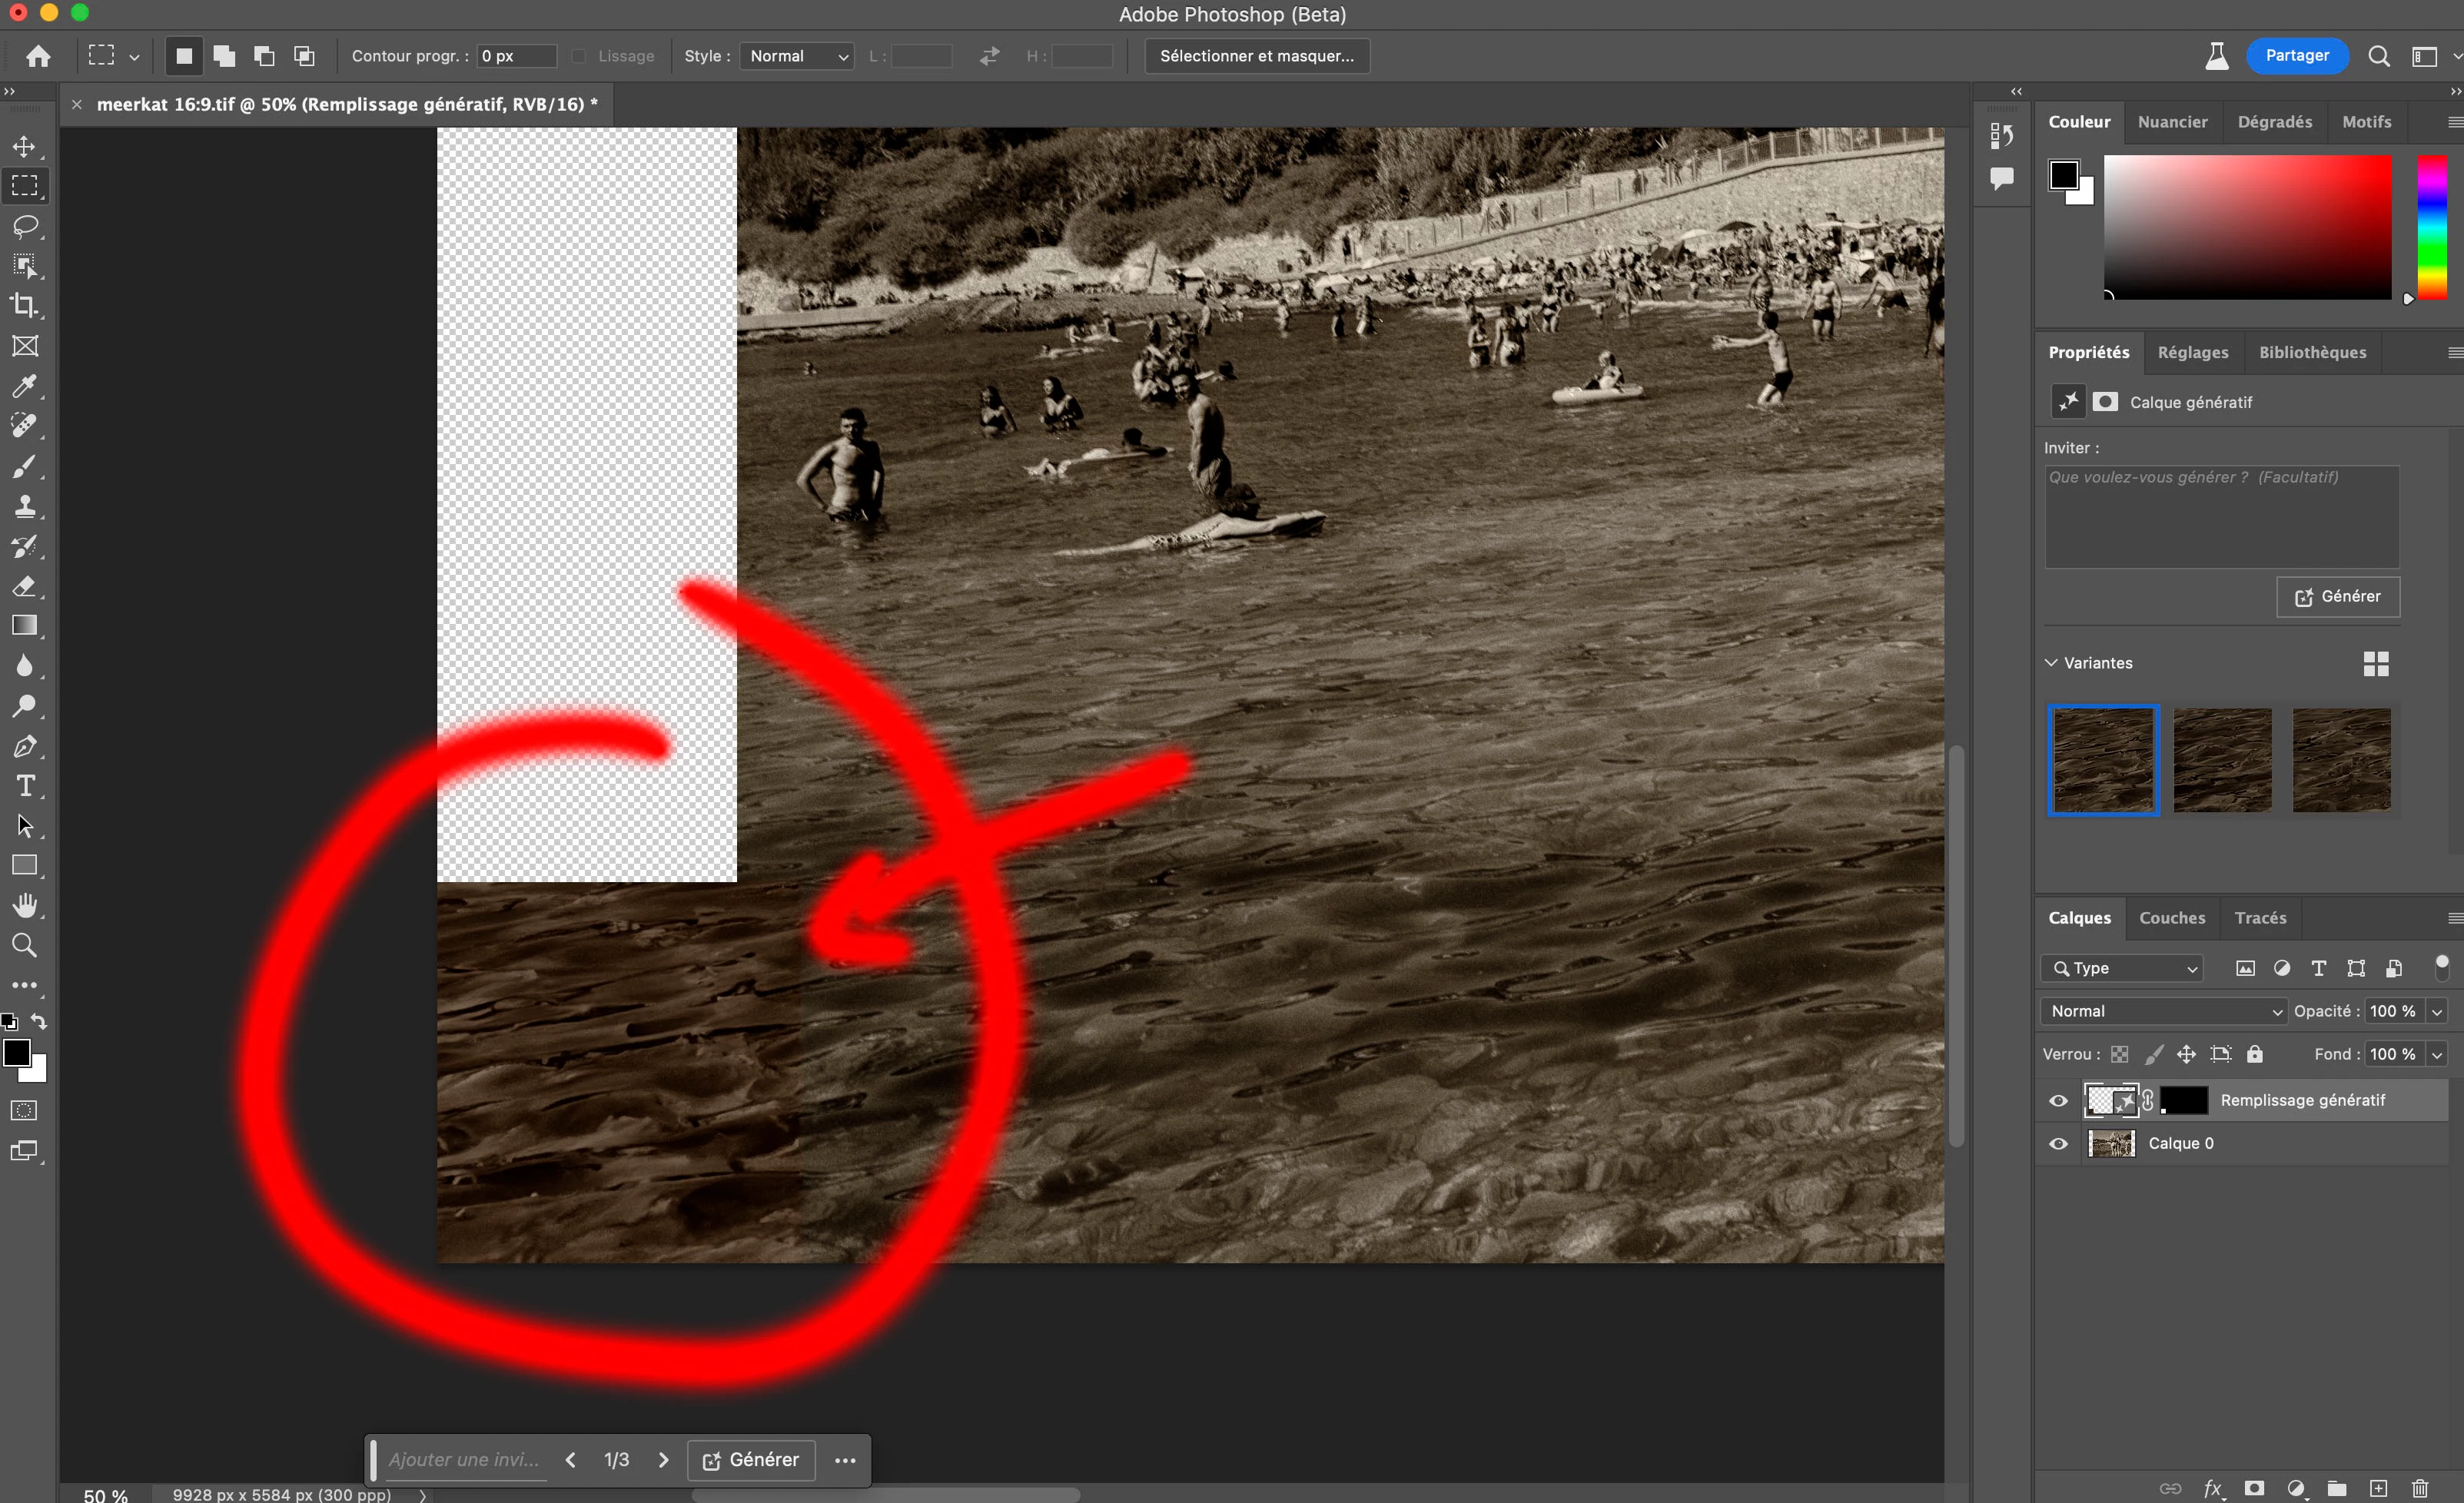Select the Zoom tool in the toolbar

point(25,945)
